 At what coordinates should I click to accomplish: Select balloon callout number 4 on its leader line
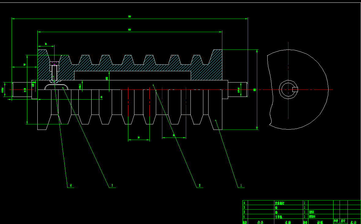(71, 185)
